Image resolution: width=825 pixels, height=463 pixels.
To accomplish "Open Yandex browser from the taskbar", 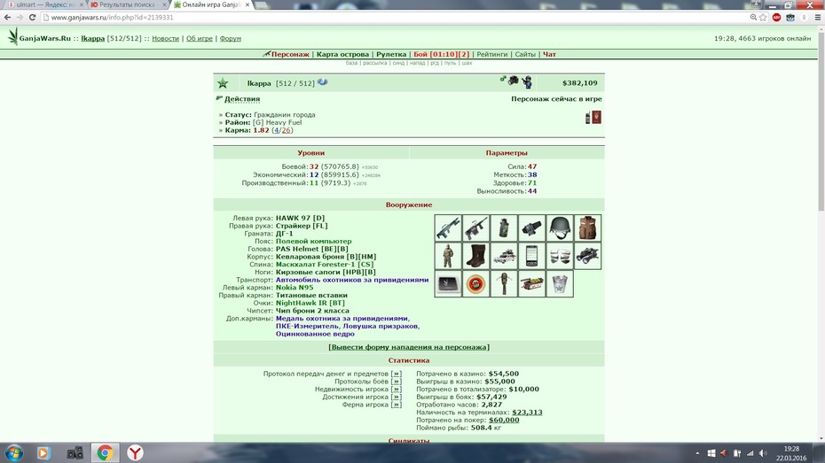I will pos(135,452).
